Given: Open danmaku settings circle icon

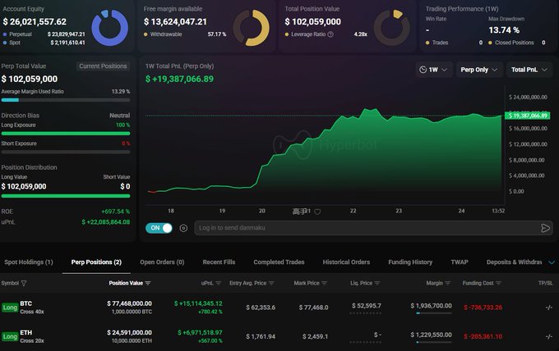Looking at the screenshot, I should (x=183, y=228).
